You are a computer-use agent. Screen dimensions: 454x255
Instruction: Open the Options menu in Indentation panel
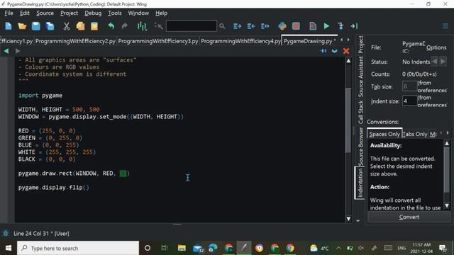click(x=436, y=47)
